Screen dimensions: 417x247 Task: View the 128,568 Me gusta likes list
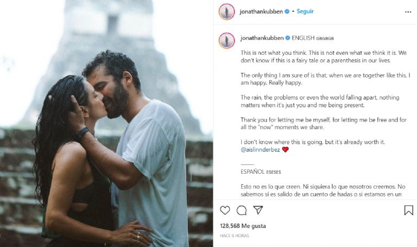[243, 226]
